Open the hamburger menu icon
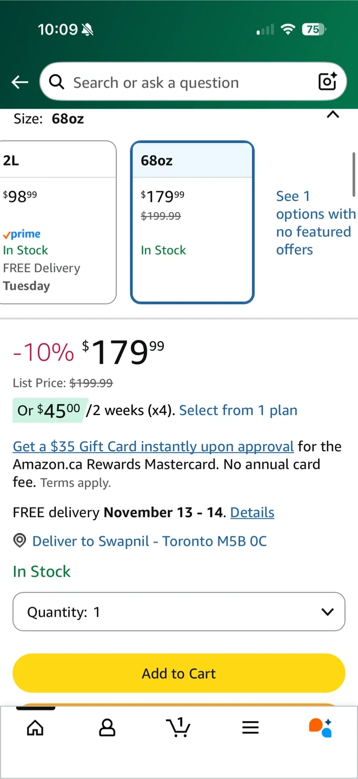This screenshot has height=779, width=358. (250, 728)
